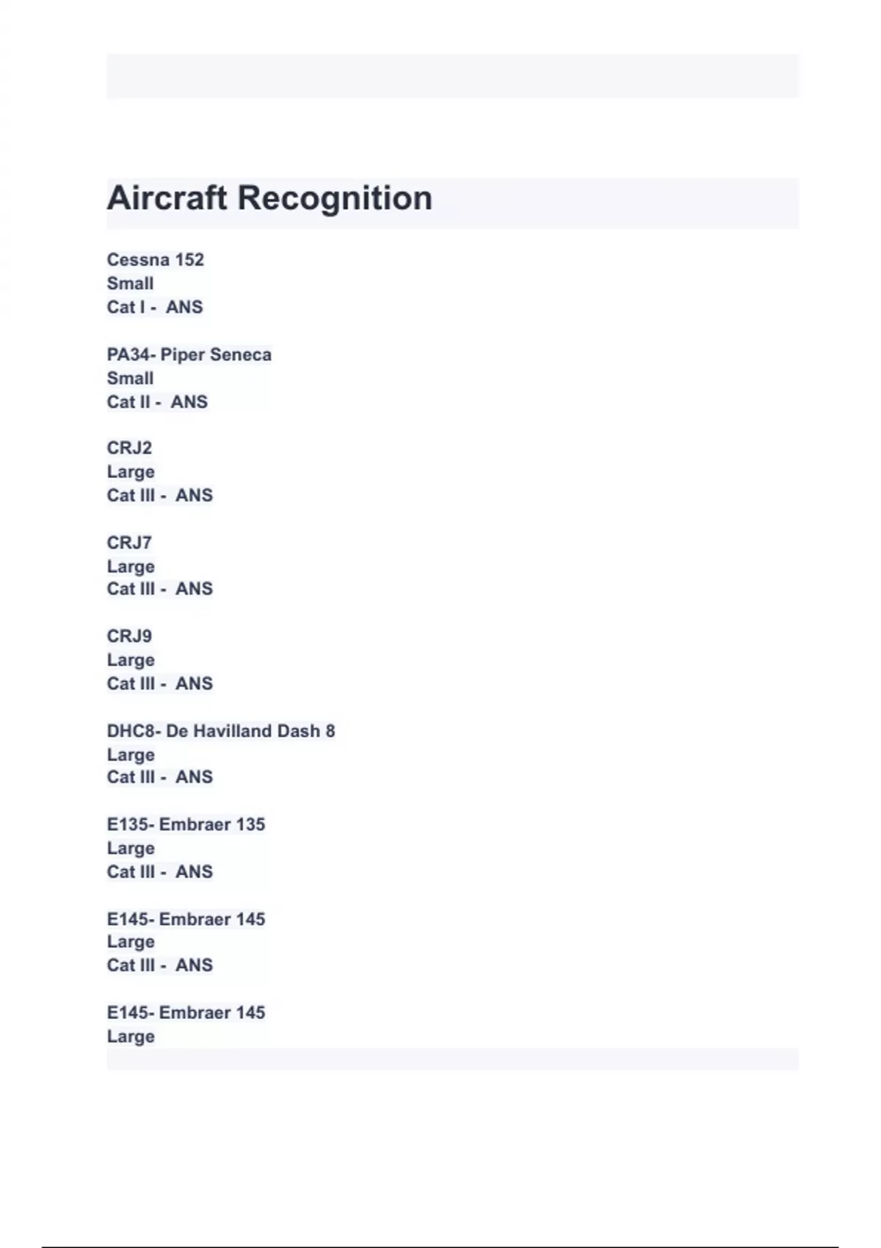
Task: Click Cat III - ANS below CRJ9
Action: [159, 683]
